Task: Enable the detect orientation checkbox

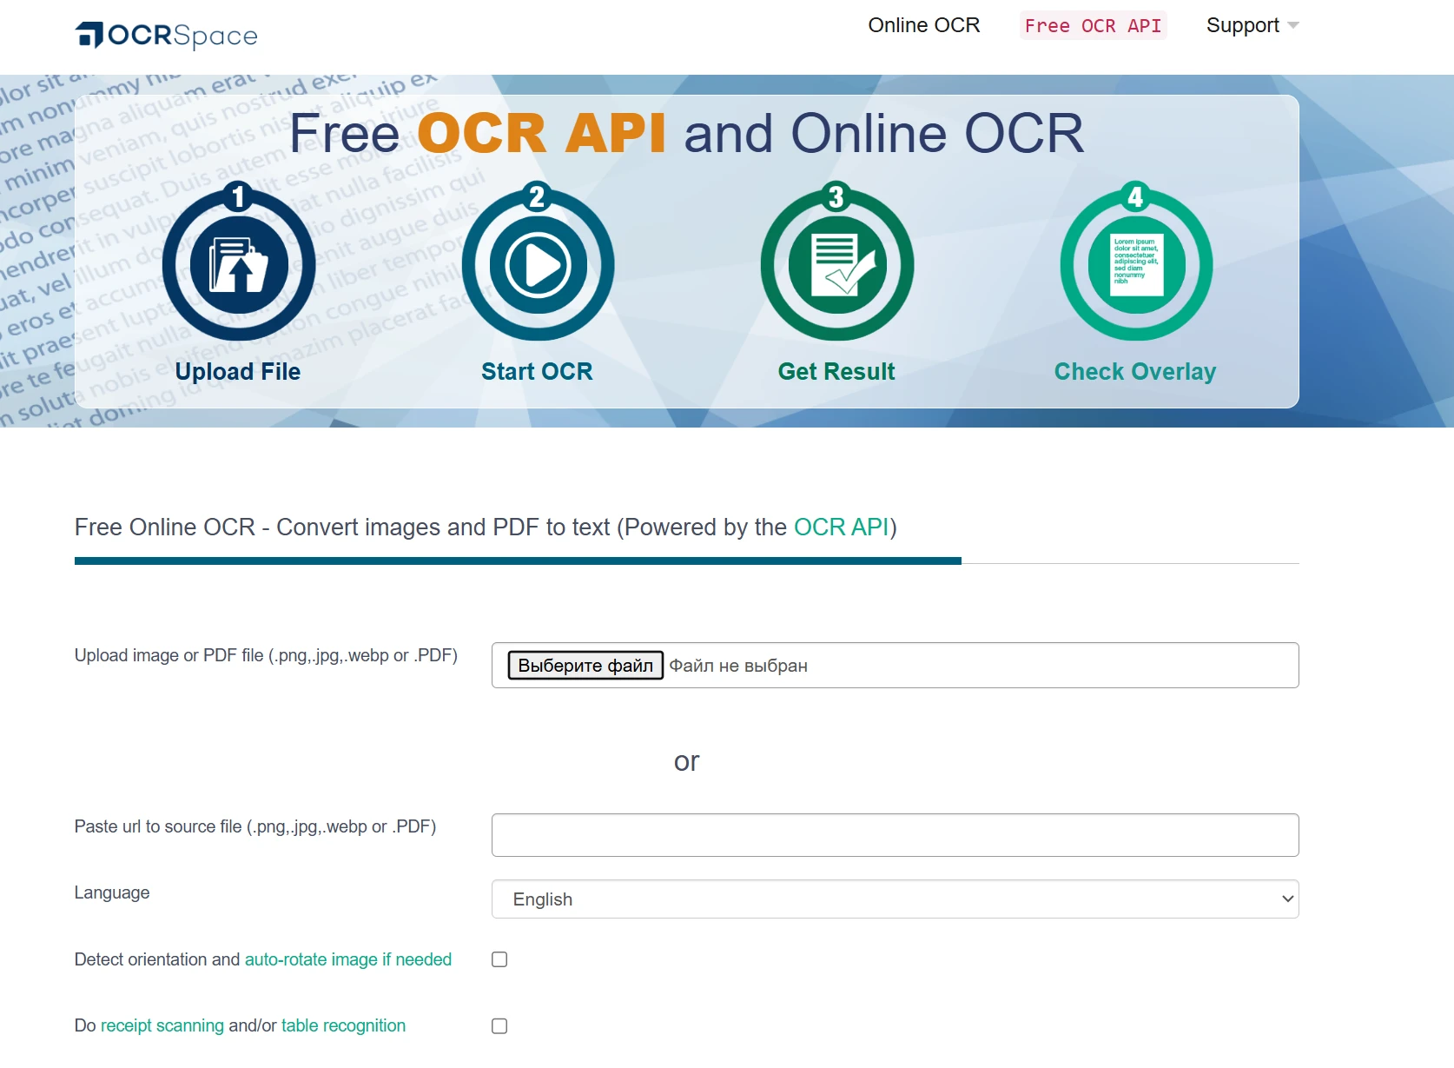Action: pos(499,959)
